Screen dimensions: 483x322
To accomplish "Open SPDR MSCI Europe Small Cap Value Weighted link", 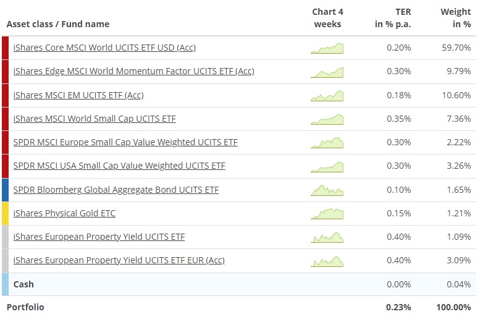I will click(125, 142).
